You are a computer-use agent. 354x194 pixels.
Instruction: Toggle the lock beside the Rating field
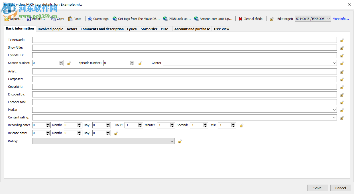pyautogui.click(x=180, y=141)
